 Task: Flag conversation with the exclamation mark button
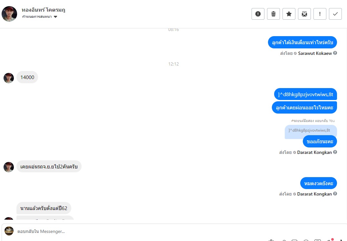[x=320, y=14]
